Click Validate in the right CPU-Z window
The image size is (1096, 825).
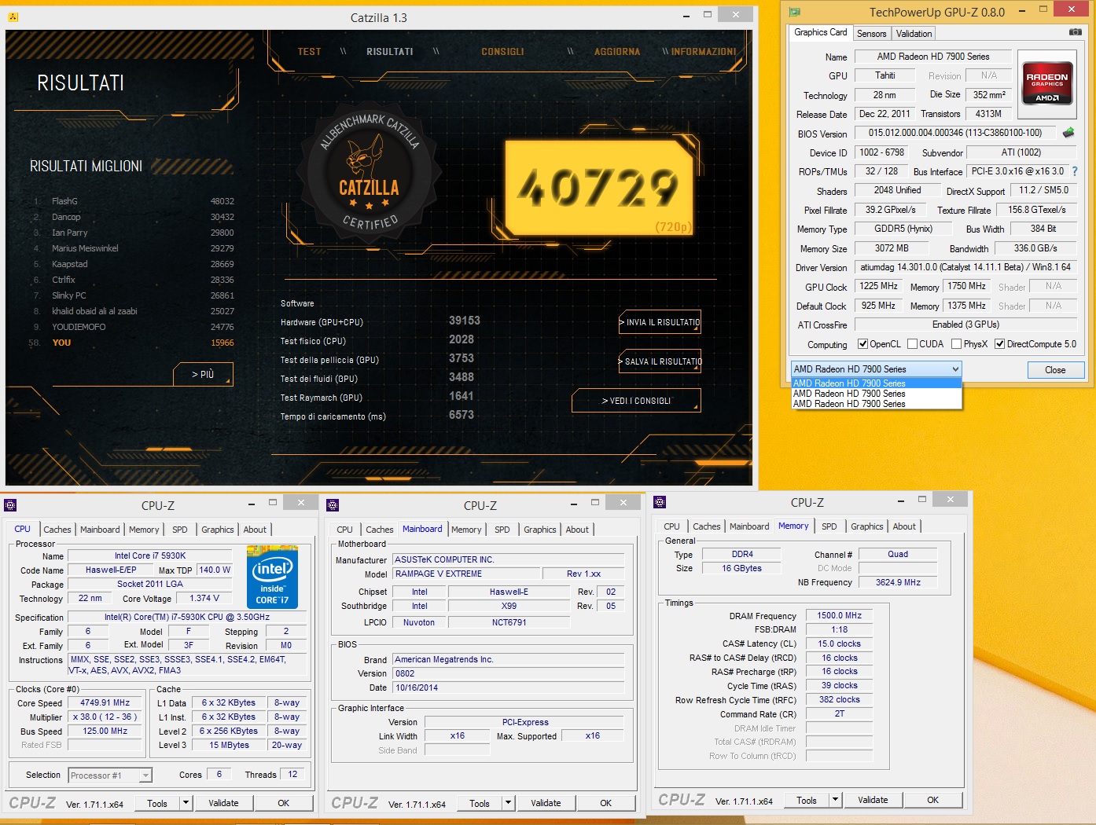click(873, 800)
